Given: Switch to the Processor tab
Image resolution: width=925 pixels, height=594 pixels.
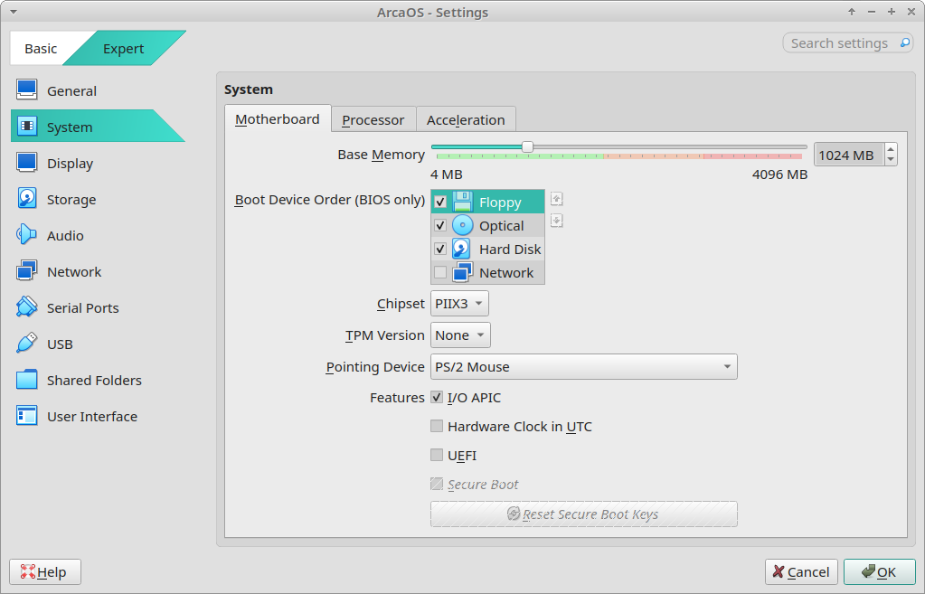Looking at the screenshot, I should coord(373,119).
